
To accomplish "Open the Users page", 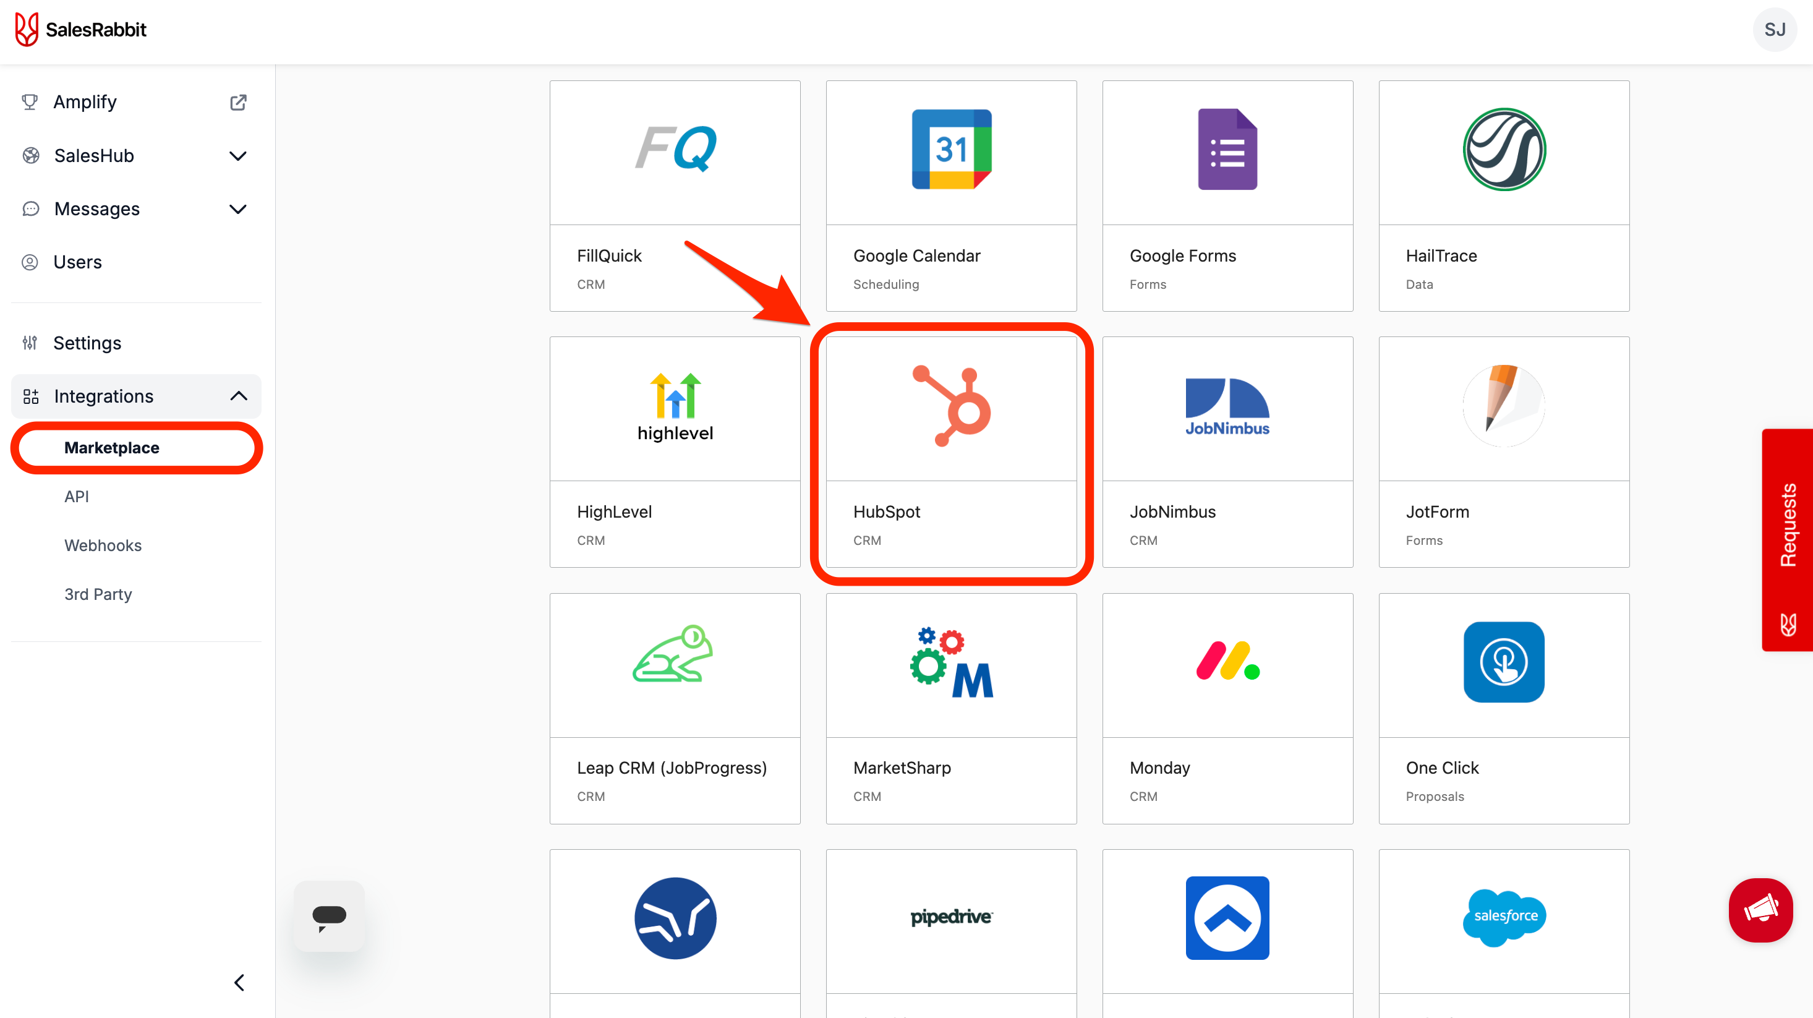I will (x=77, y=262).
